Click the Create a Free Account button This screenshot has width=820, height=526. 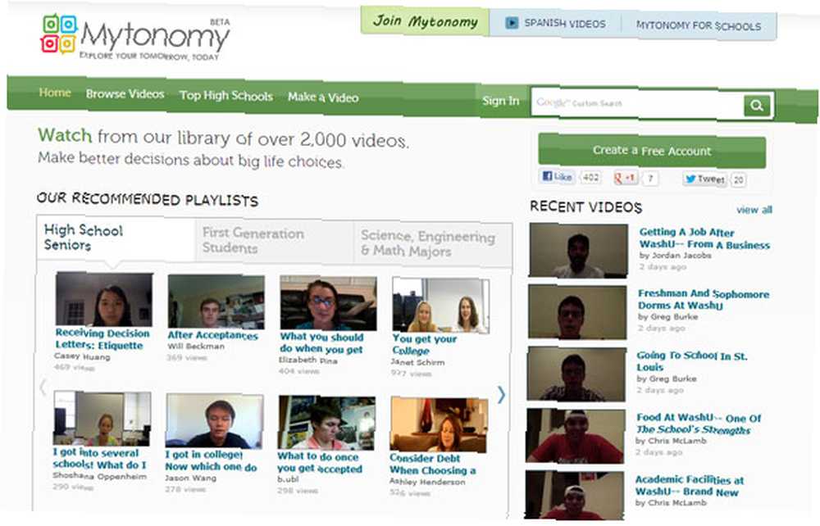(652, 151)
